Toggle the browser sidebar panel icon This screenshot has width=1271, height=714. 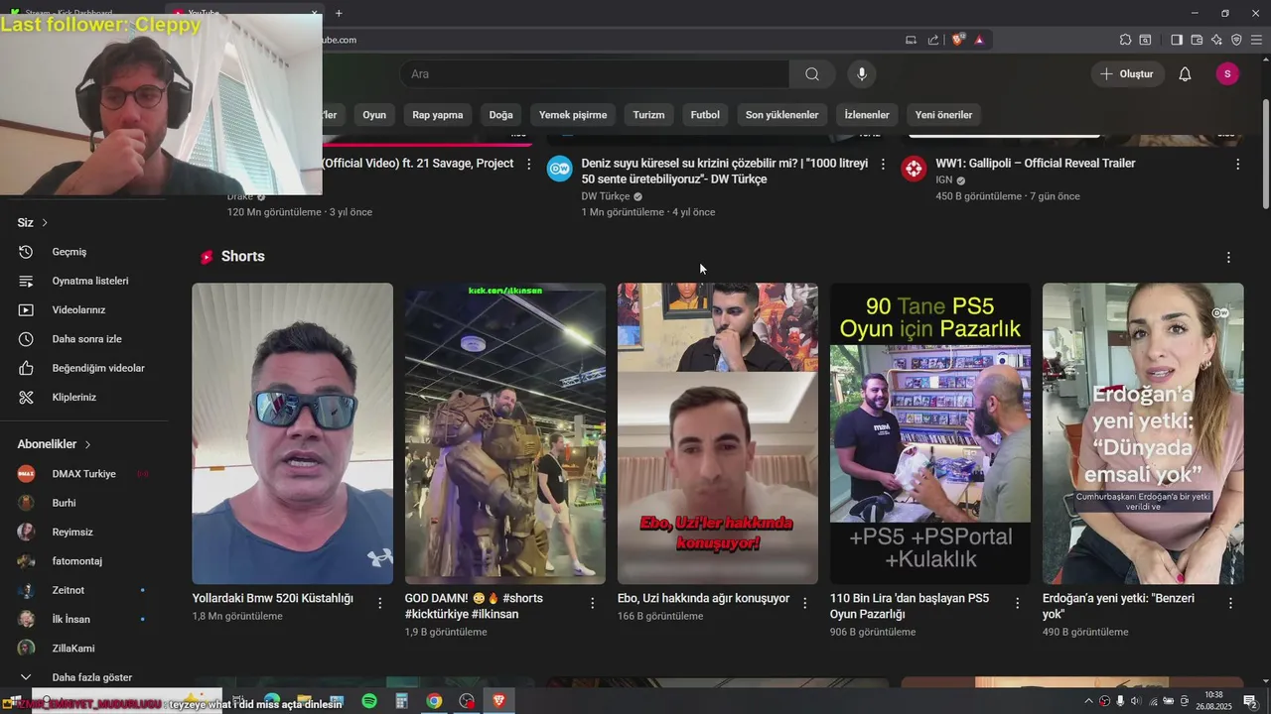pos(1177,40)
